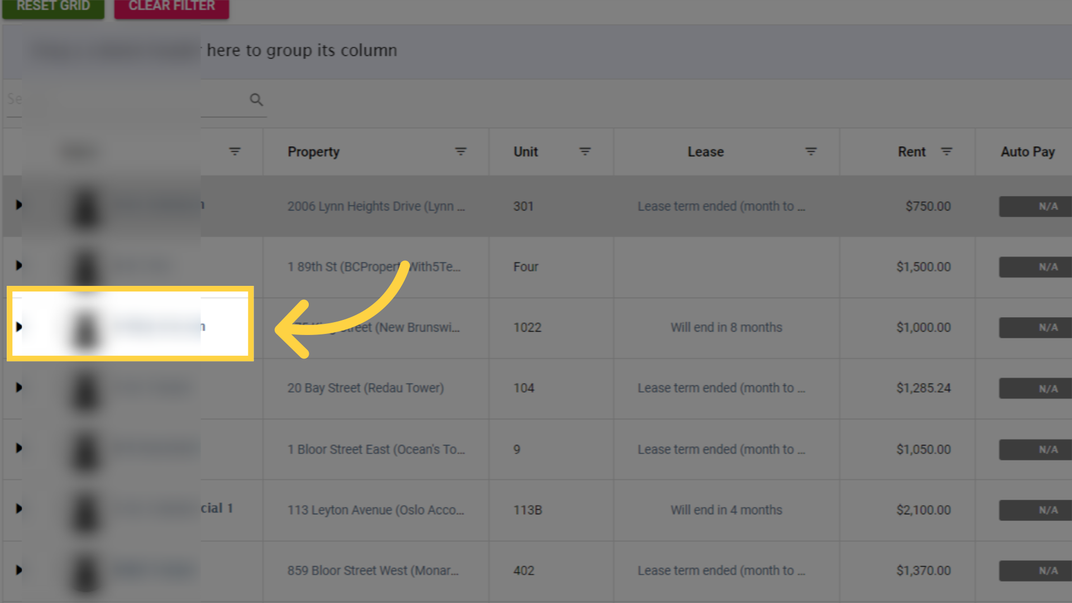Open the filter for the Property column
Viewport: 1072px width, 603px height.
click(x=460, y=151)
